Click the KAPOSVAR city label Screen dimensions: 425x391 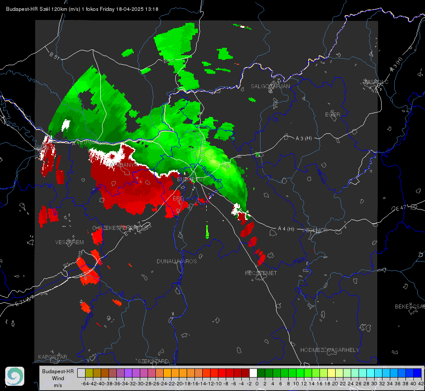pyautogui.click(x=53, y=357)
